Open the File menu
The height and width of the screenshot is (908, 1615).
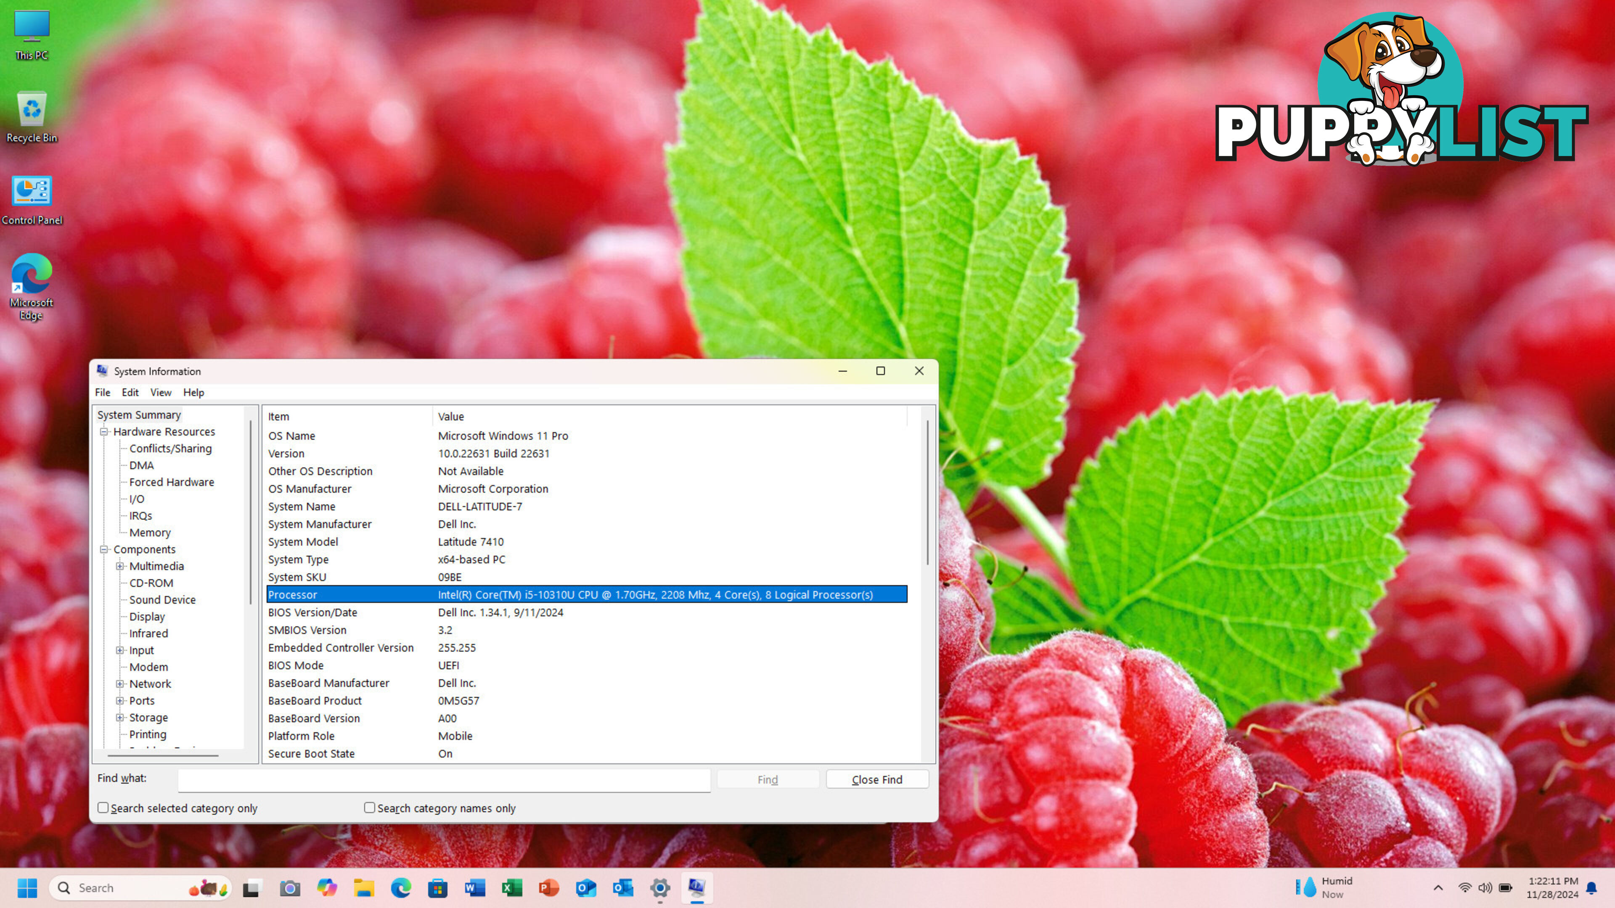coord(103,392)
